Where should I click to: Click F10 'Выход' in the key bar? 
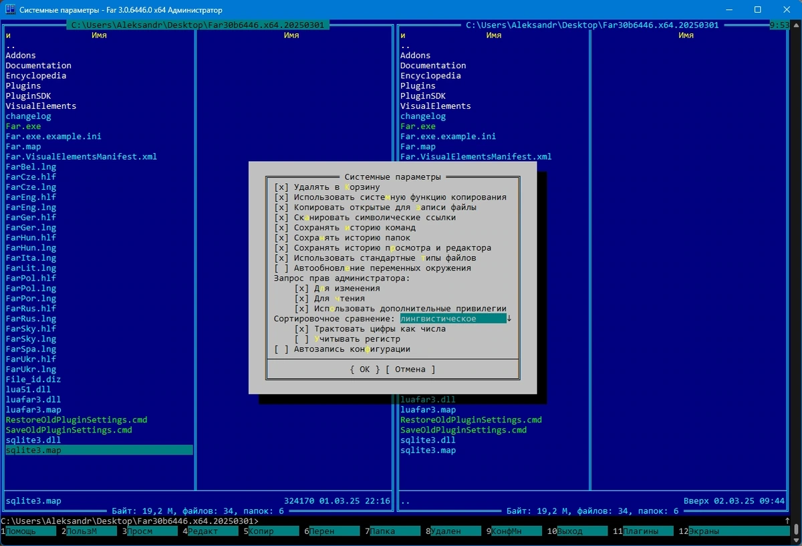tap(577, 531)
